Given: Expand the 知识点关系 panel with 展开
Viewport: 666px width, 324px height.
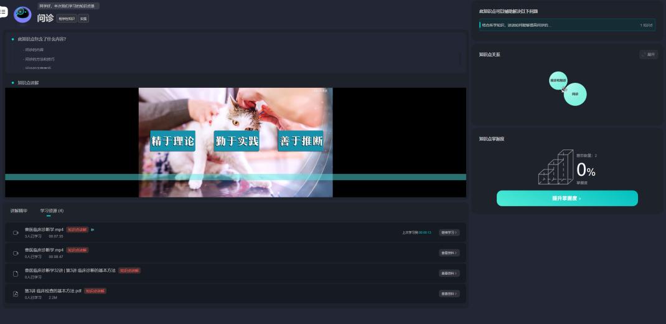Looking at the screenshot, I should [x=648, y=55].
